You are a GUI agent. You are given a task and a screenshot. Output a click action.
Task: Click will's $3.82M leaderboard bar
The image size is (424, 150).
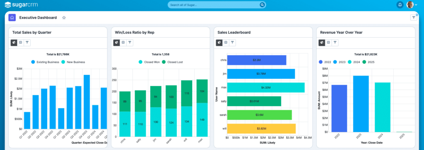pyautogui.click(x=261, y=129)
